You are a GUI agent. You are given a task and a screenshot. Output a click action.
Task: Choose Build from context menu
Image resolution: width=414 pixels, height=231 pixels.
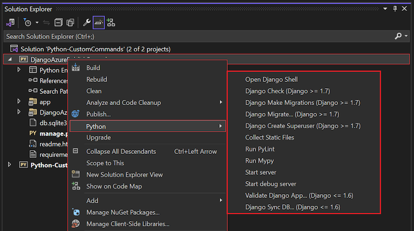[93, 68]
